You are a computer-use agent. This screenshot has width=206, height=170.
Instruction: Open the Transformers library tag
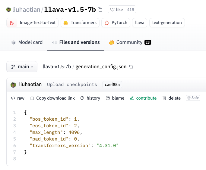tap(80, 23)
